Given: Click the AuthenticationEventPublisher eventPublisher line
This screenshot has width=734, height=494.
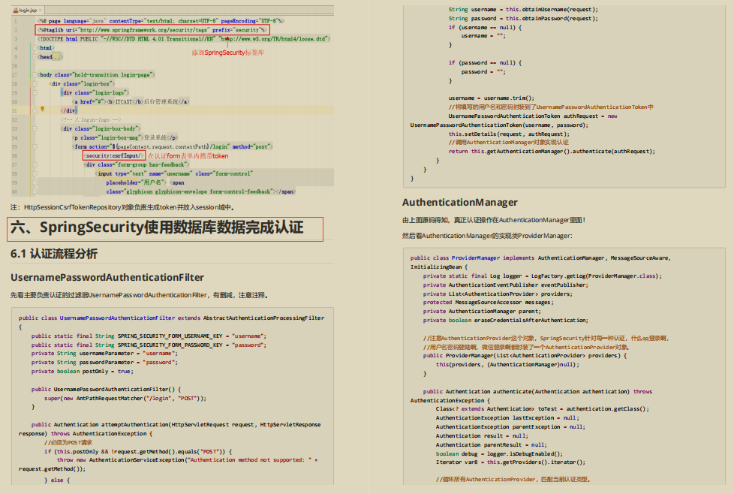Looking at the screenshot, I should [x=506, y=285].
